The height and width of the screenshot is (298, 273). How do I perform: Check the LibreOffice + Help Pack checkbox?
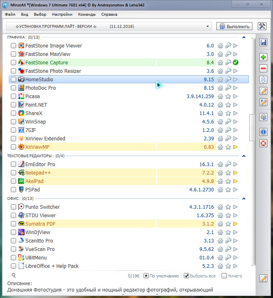pos(13,266)
